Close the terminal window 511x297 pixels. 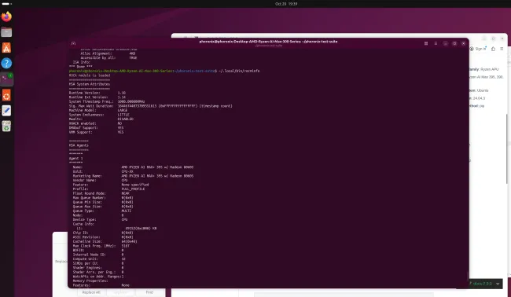463,43
